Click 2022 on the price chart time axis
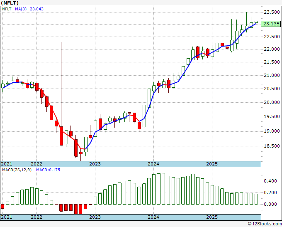Image resolution: width=282 pixels, height=227 pixels. (36, 164)
